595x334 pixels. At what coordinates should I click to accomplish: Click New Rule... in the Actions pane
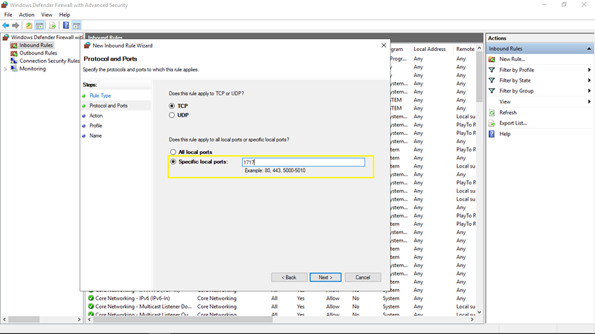click(x=512, y=59)
